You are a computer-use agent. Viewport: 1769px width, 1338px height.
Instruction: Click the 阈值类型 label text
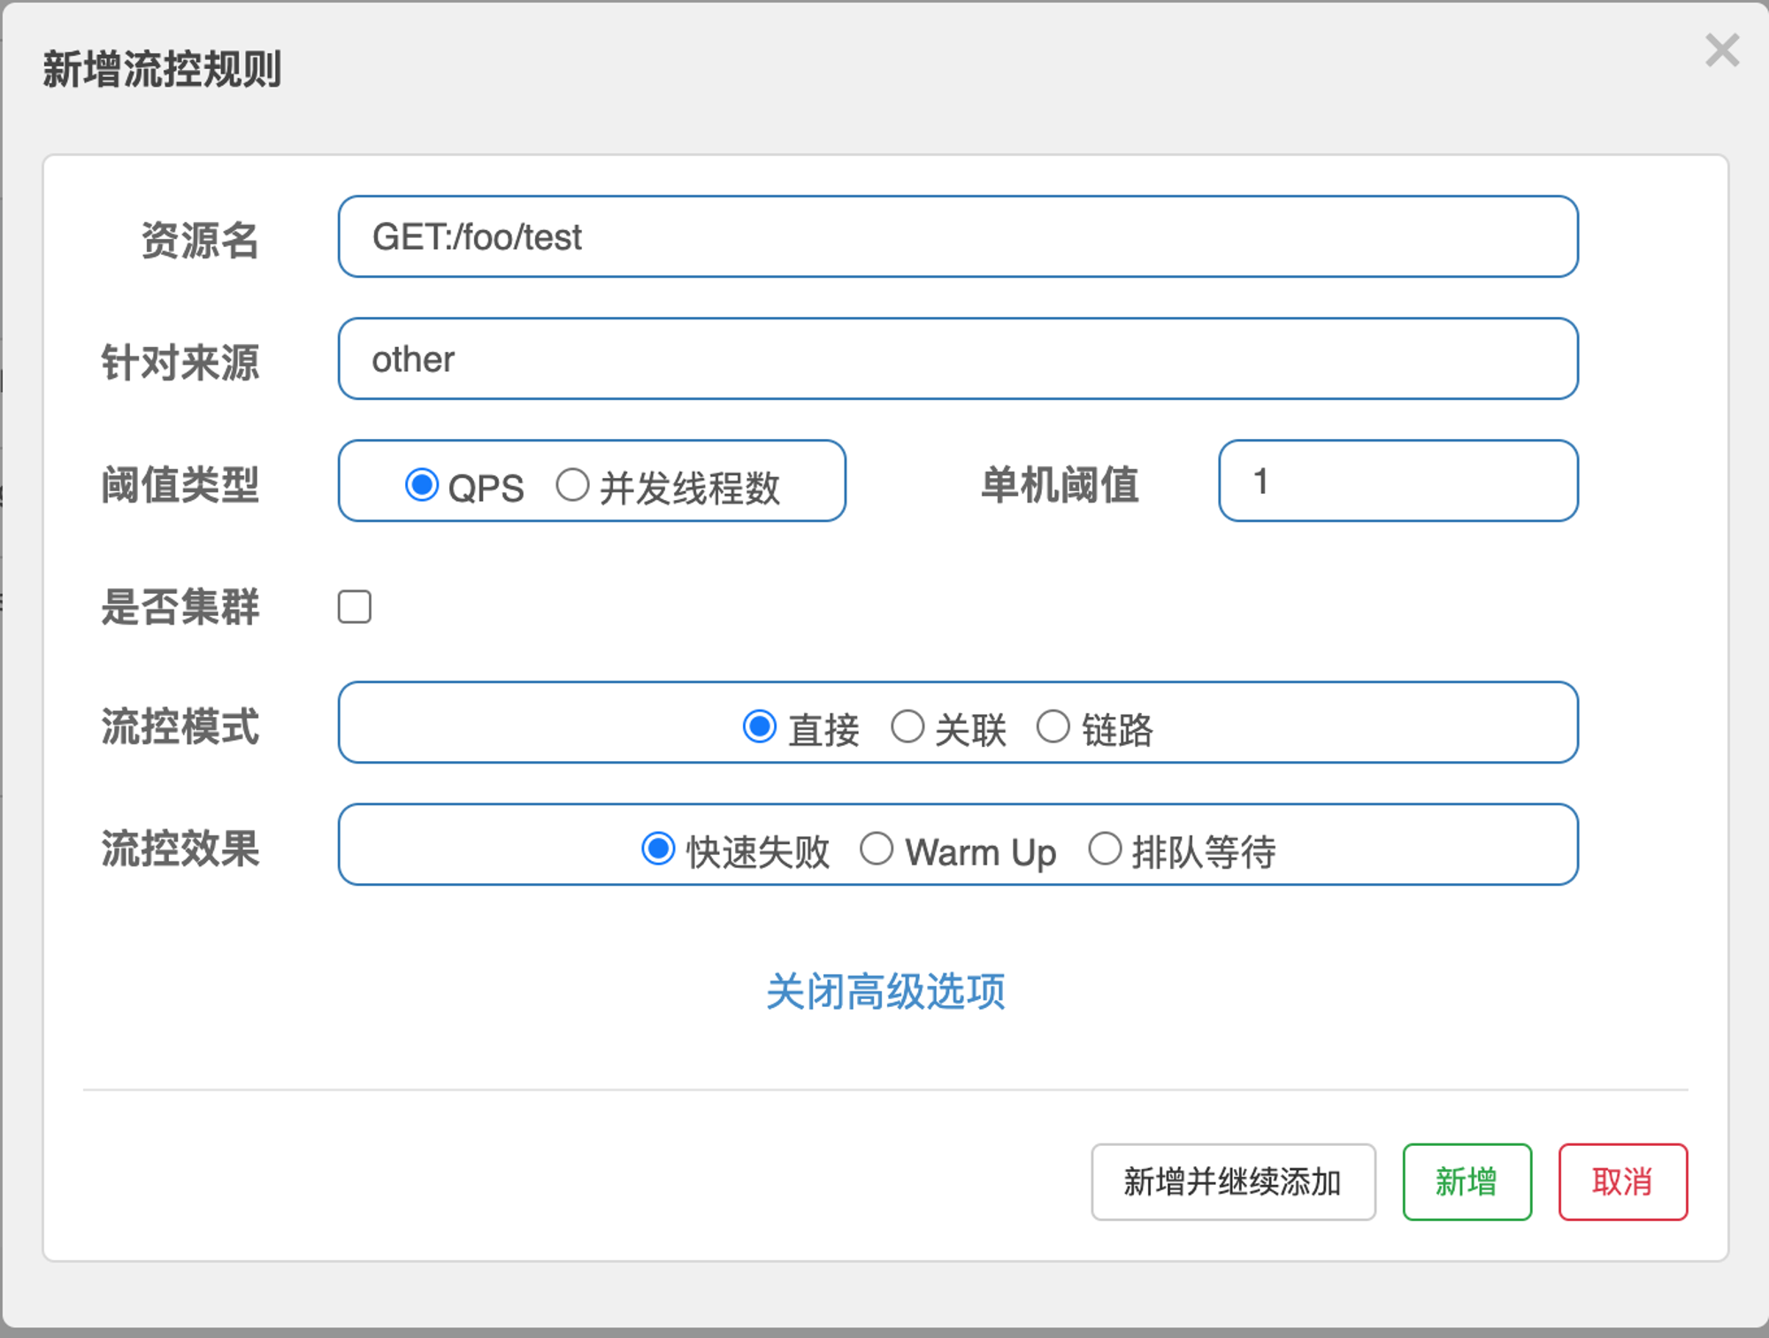(x=180, y=485)
